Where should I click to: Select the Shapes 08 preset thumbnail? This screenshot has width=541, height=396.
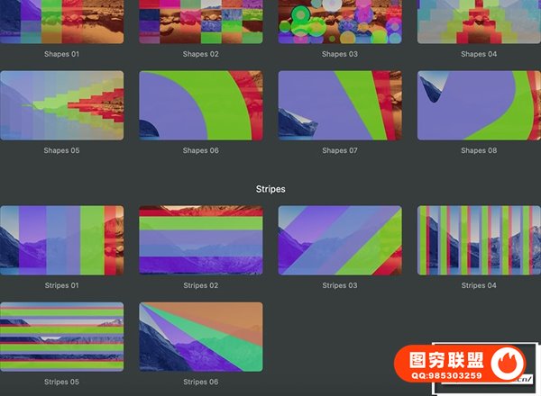(479, 106)
